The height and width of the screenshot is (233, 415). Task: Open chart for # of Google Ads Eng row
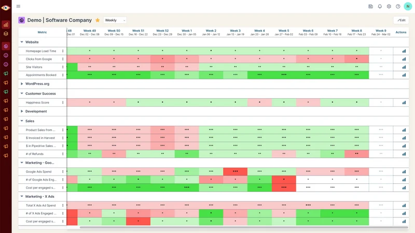(404, 180)
